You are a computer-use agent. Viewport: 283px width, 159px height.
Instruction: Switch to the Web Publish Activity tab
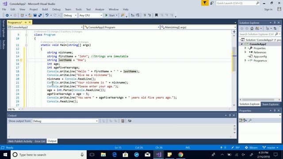click(20, 141)
